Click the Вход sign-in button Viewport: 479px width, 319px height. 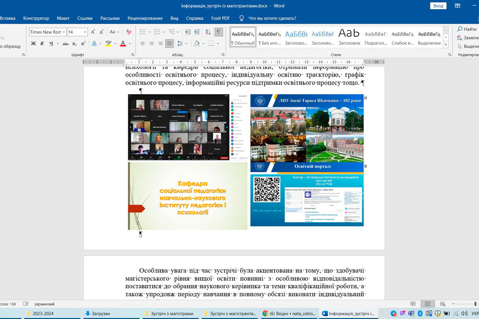click(438, 5)
